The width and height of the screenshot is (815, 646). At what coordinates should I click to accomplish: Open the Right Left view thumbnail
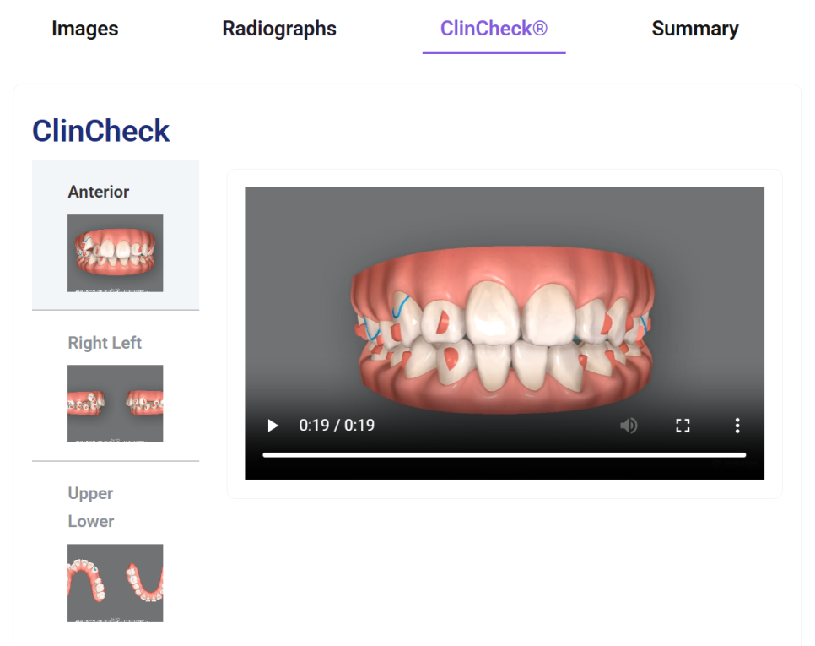(x=115, y=403)
